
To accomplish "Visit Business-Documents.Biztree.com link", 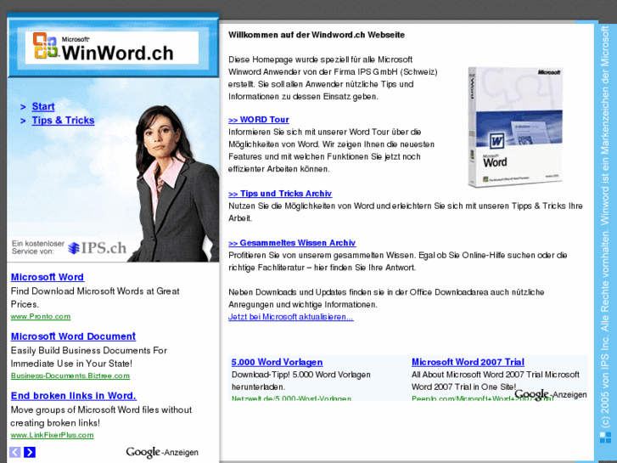I will coord(70,375).
